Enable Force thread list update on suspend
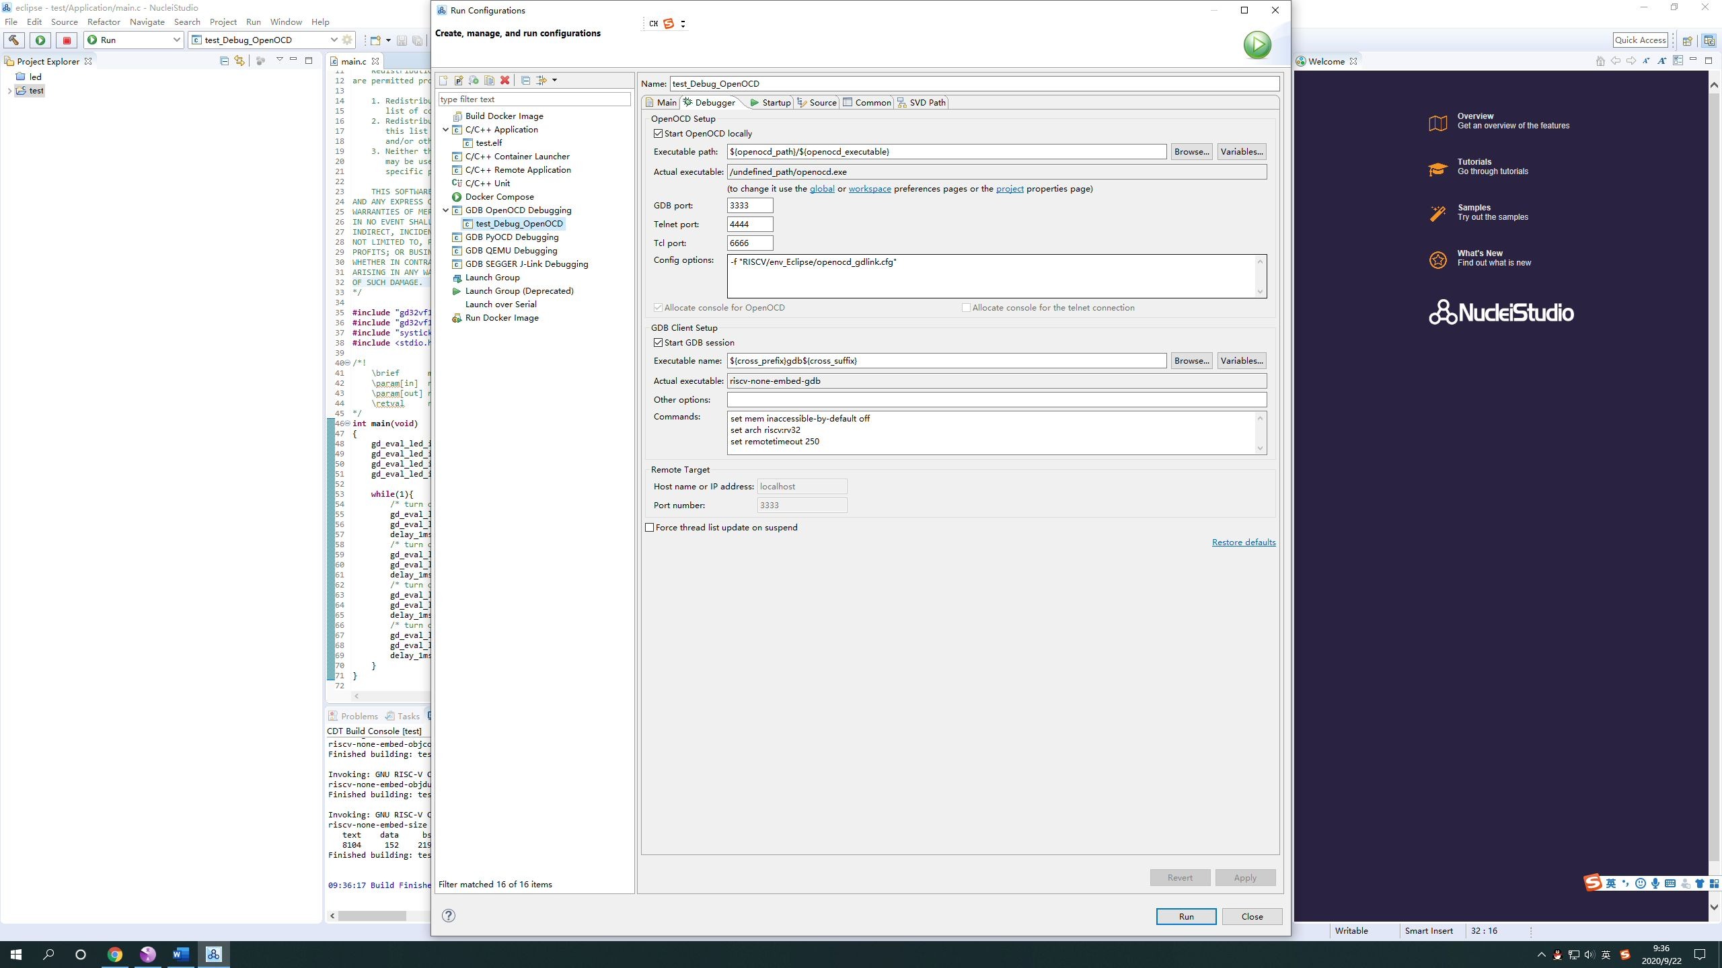Screen dimensions: 1722x968 650,528
